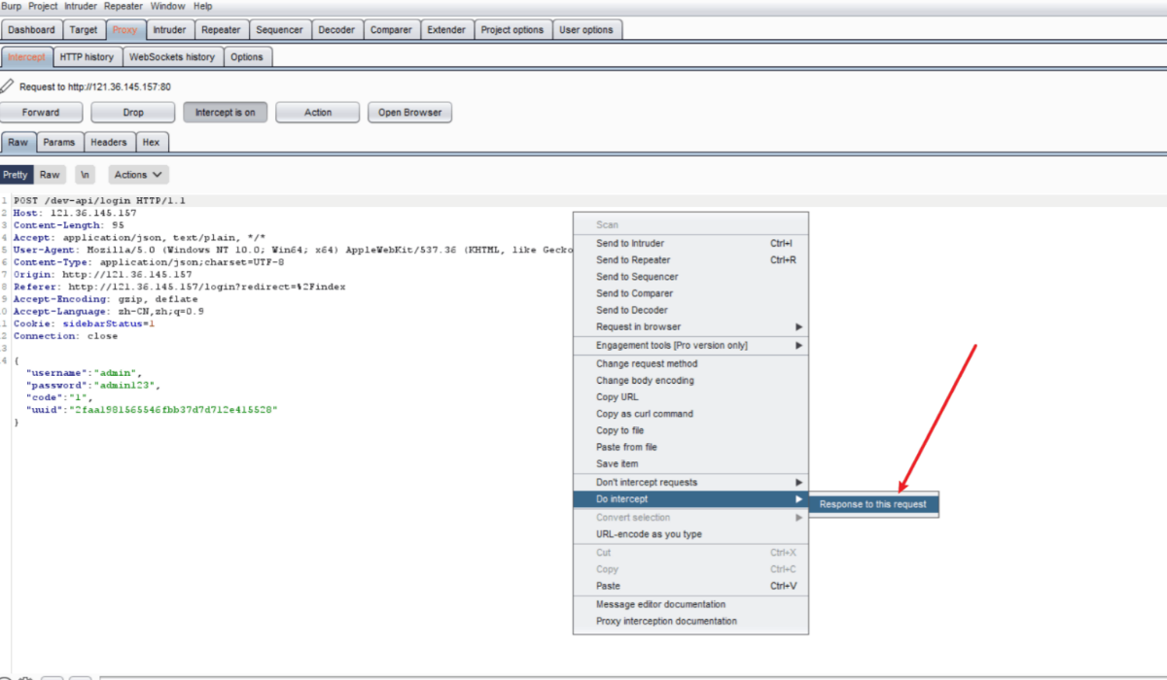1167x680 pixels.
Task: Open the Project options tab
Action: (x=513, y=30)
